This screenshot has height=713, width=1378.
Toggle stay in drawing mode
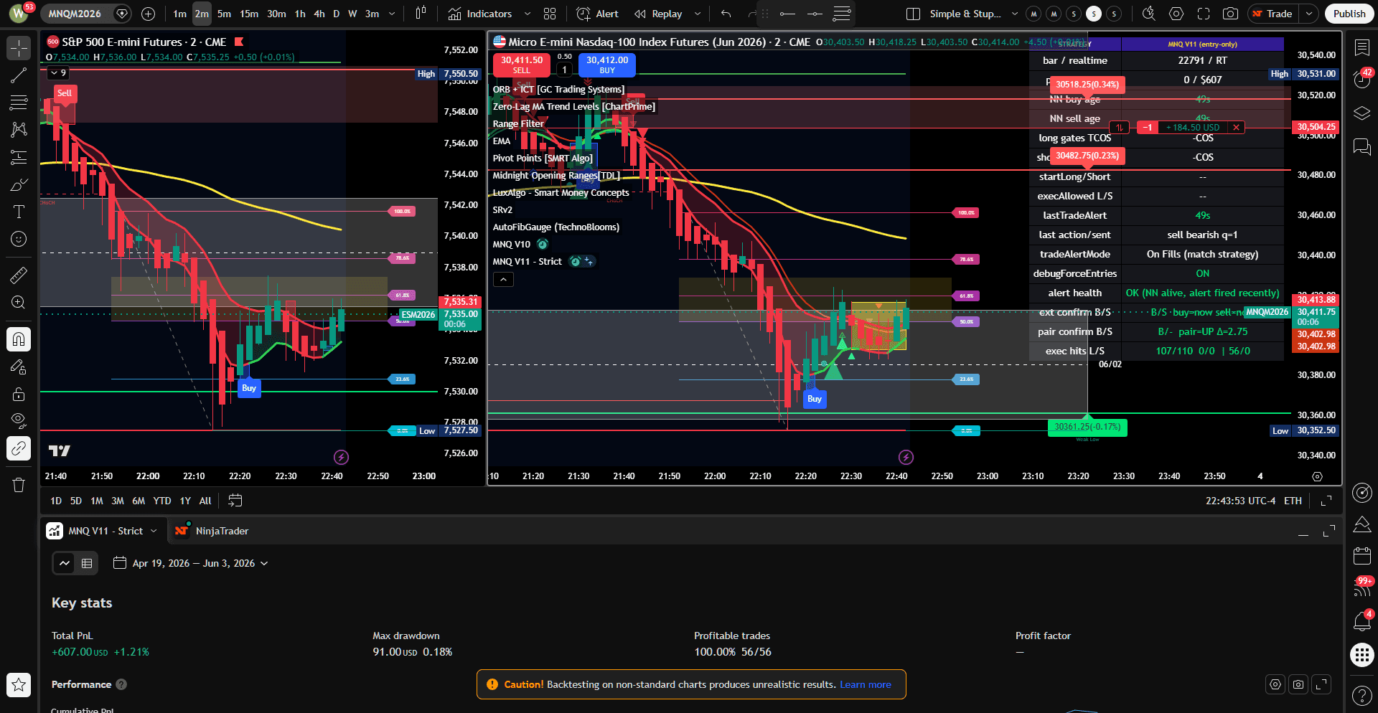(x=19, y=367)
